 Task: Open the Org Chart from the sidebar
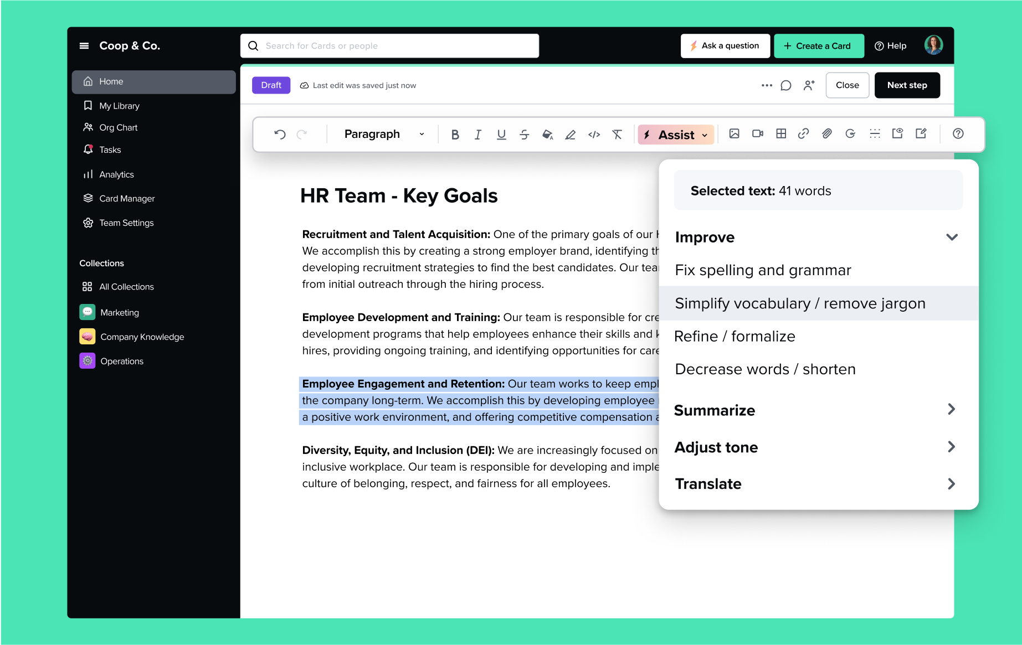[118, 127]
